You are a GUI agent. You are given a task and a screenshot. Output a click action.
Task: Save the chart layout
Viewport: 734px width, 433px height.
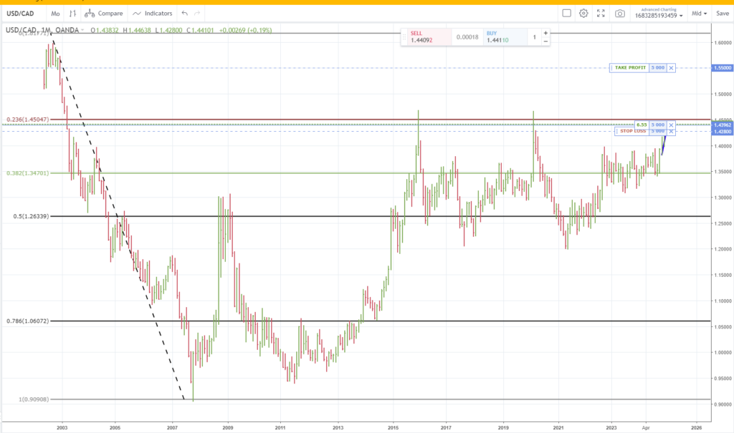[x=720, y=13]
